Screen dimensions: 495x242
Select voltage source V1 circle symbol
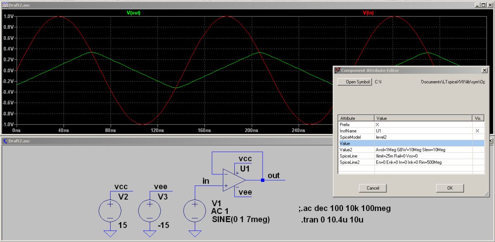point(194,211)
